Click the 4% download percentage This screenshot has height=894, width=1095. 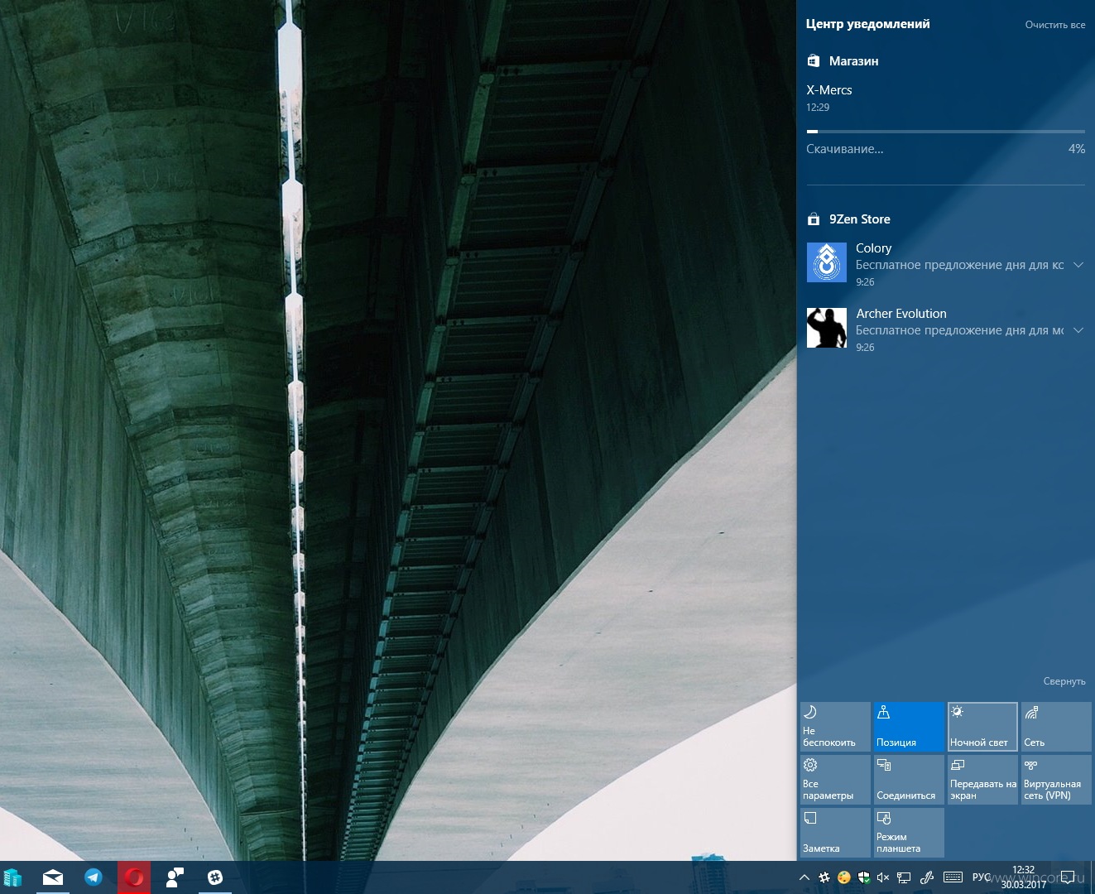[x=1077, y=149]
